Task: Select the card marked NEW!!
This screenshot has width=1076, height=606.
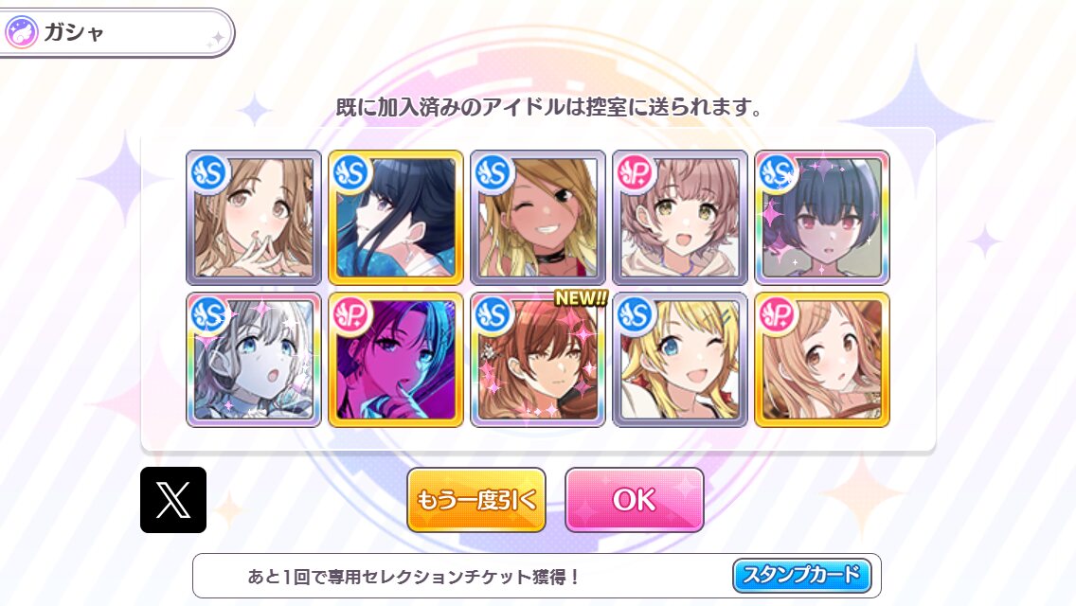Action: [x=538, y=360]
